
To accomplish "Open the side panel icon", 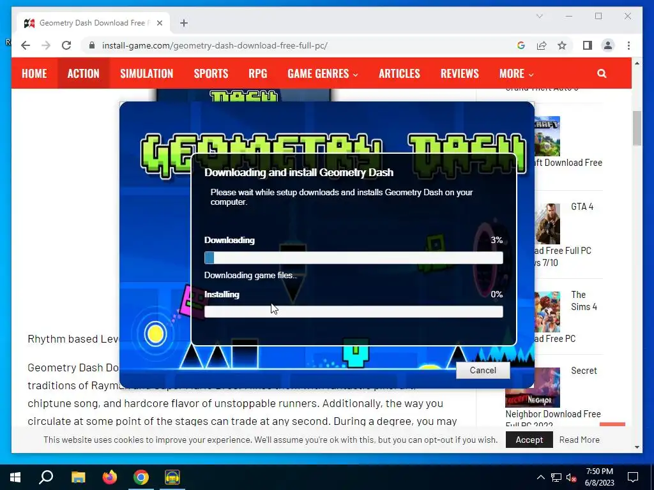I will pos(588,45).
